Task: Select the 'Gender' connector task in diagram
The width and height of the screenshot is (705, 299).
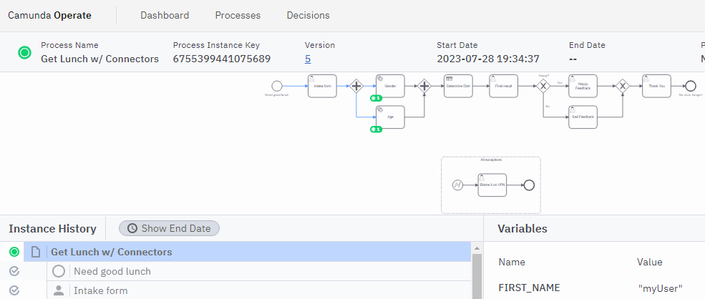Action: [390, 86]
